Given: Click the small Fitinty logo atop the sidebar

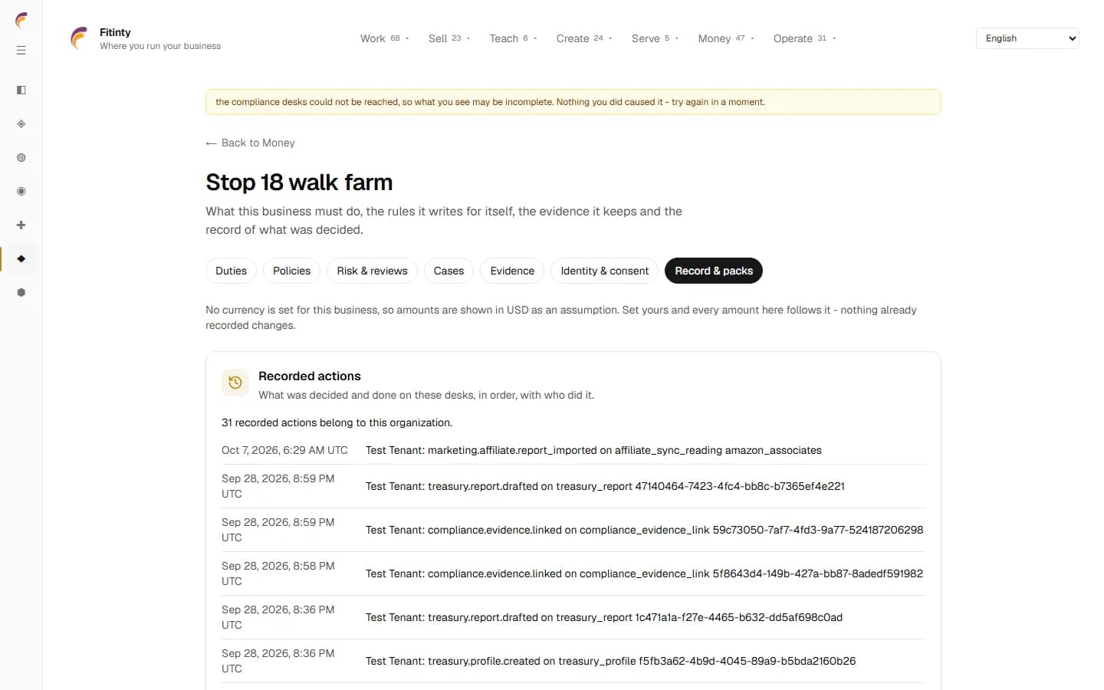Looking at the screenshot, I should coord(21,21).
